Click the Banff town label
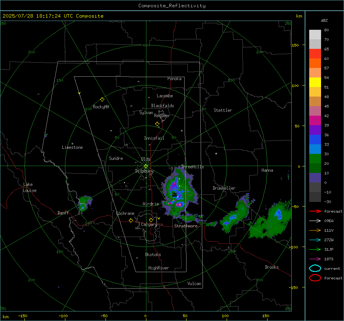This screenshot has width=344, height=321. tap(63, 213)
